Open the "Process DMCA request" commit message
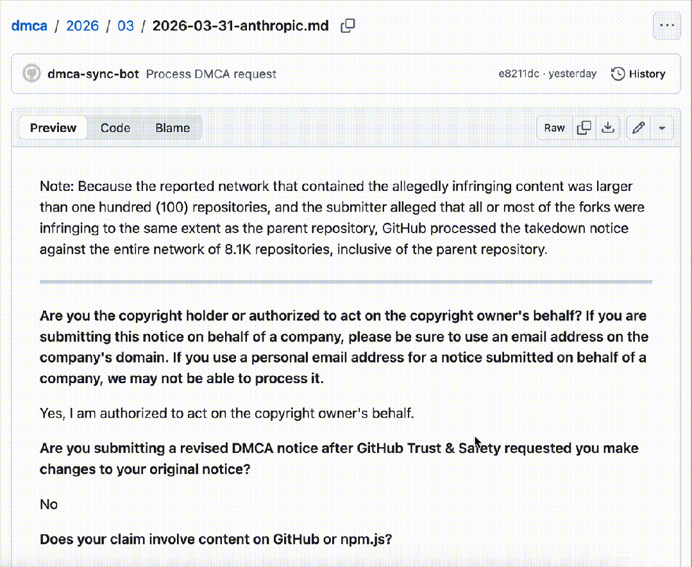 [x=211, y=74]
